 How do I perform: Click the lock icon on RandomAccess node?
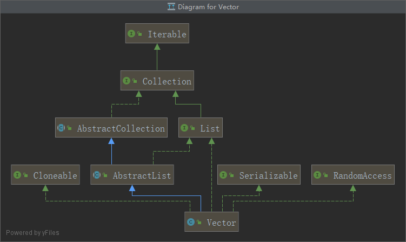pyautogui.click(x=325, y=175)
